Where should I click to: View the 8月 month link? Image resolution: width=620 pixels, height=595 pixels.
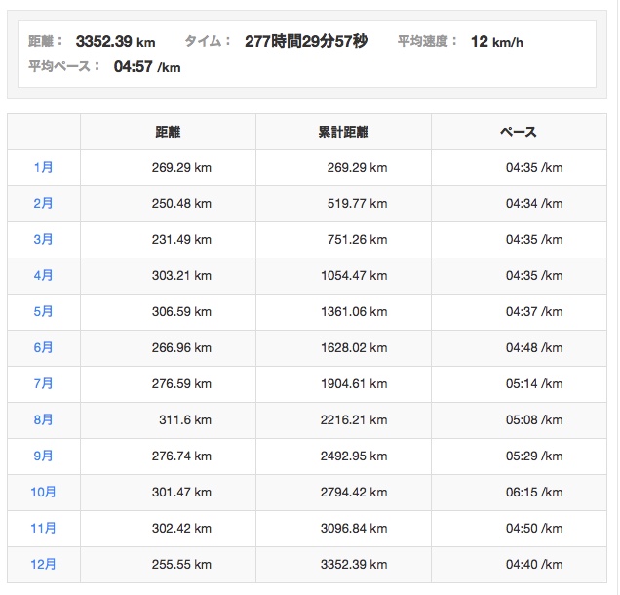pyautogui.click(x=43, y=420)
